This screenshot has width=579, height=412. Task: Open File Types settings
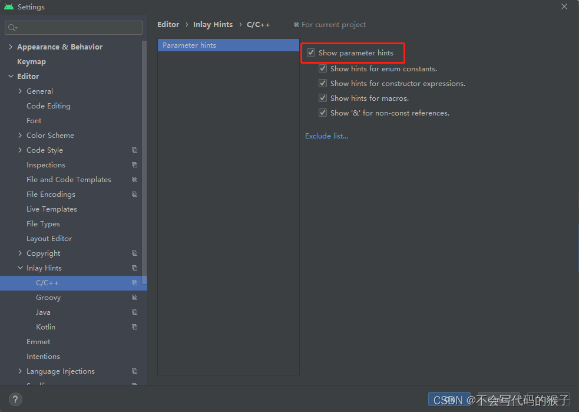tap(43, 224)
